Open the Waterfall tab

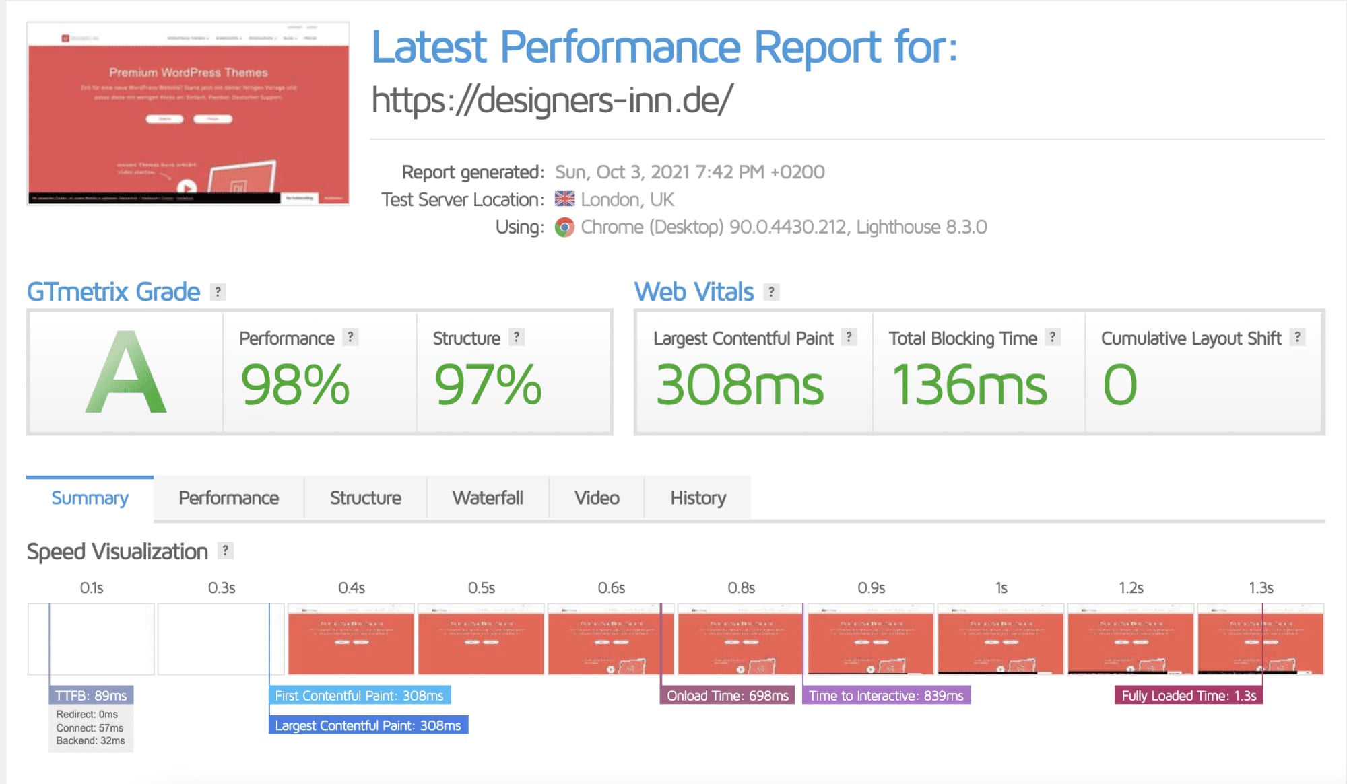488,498
